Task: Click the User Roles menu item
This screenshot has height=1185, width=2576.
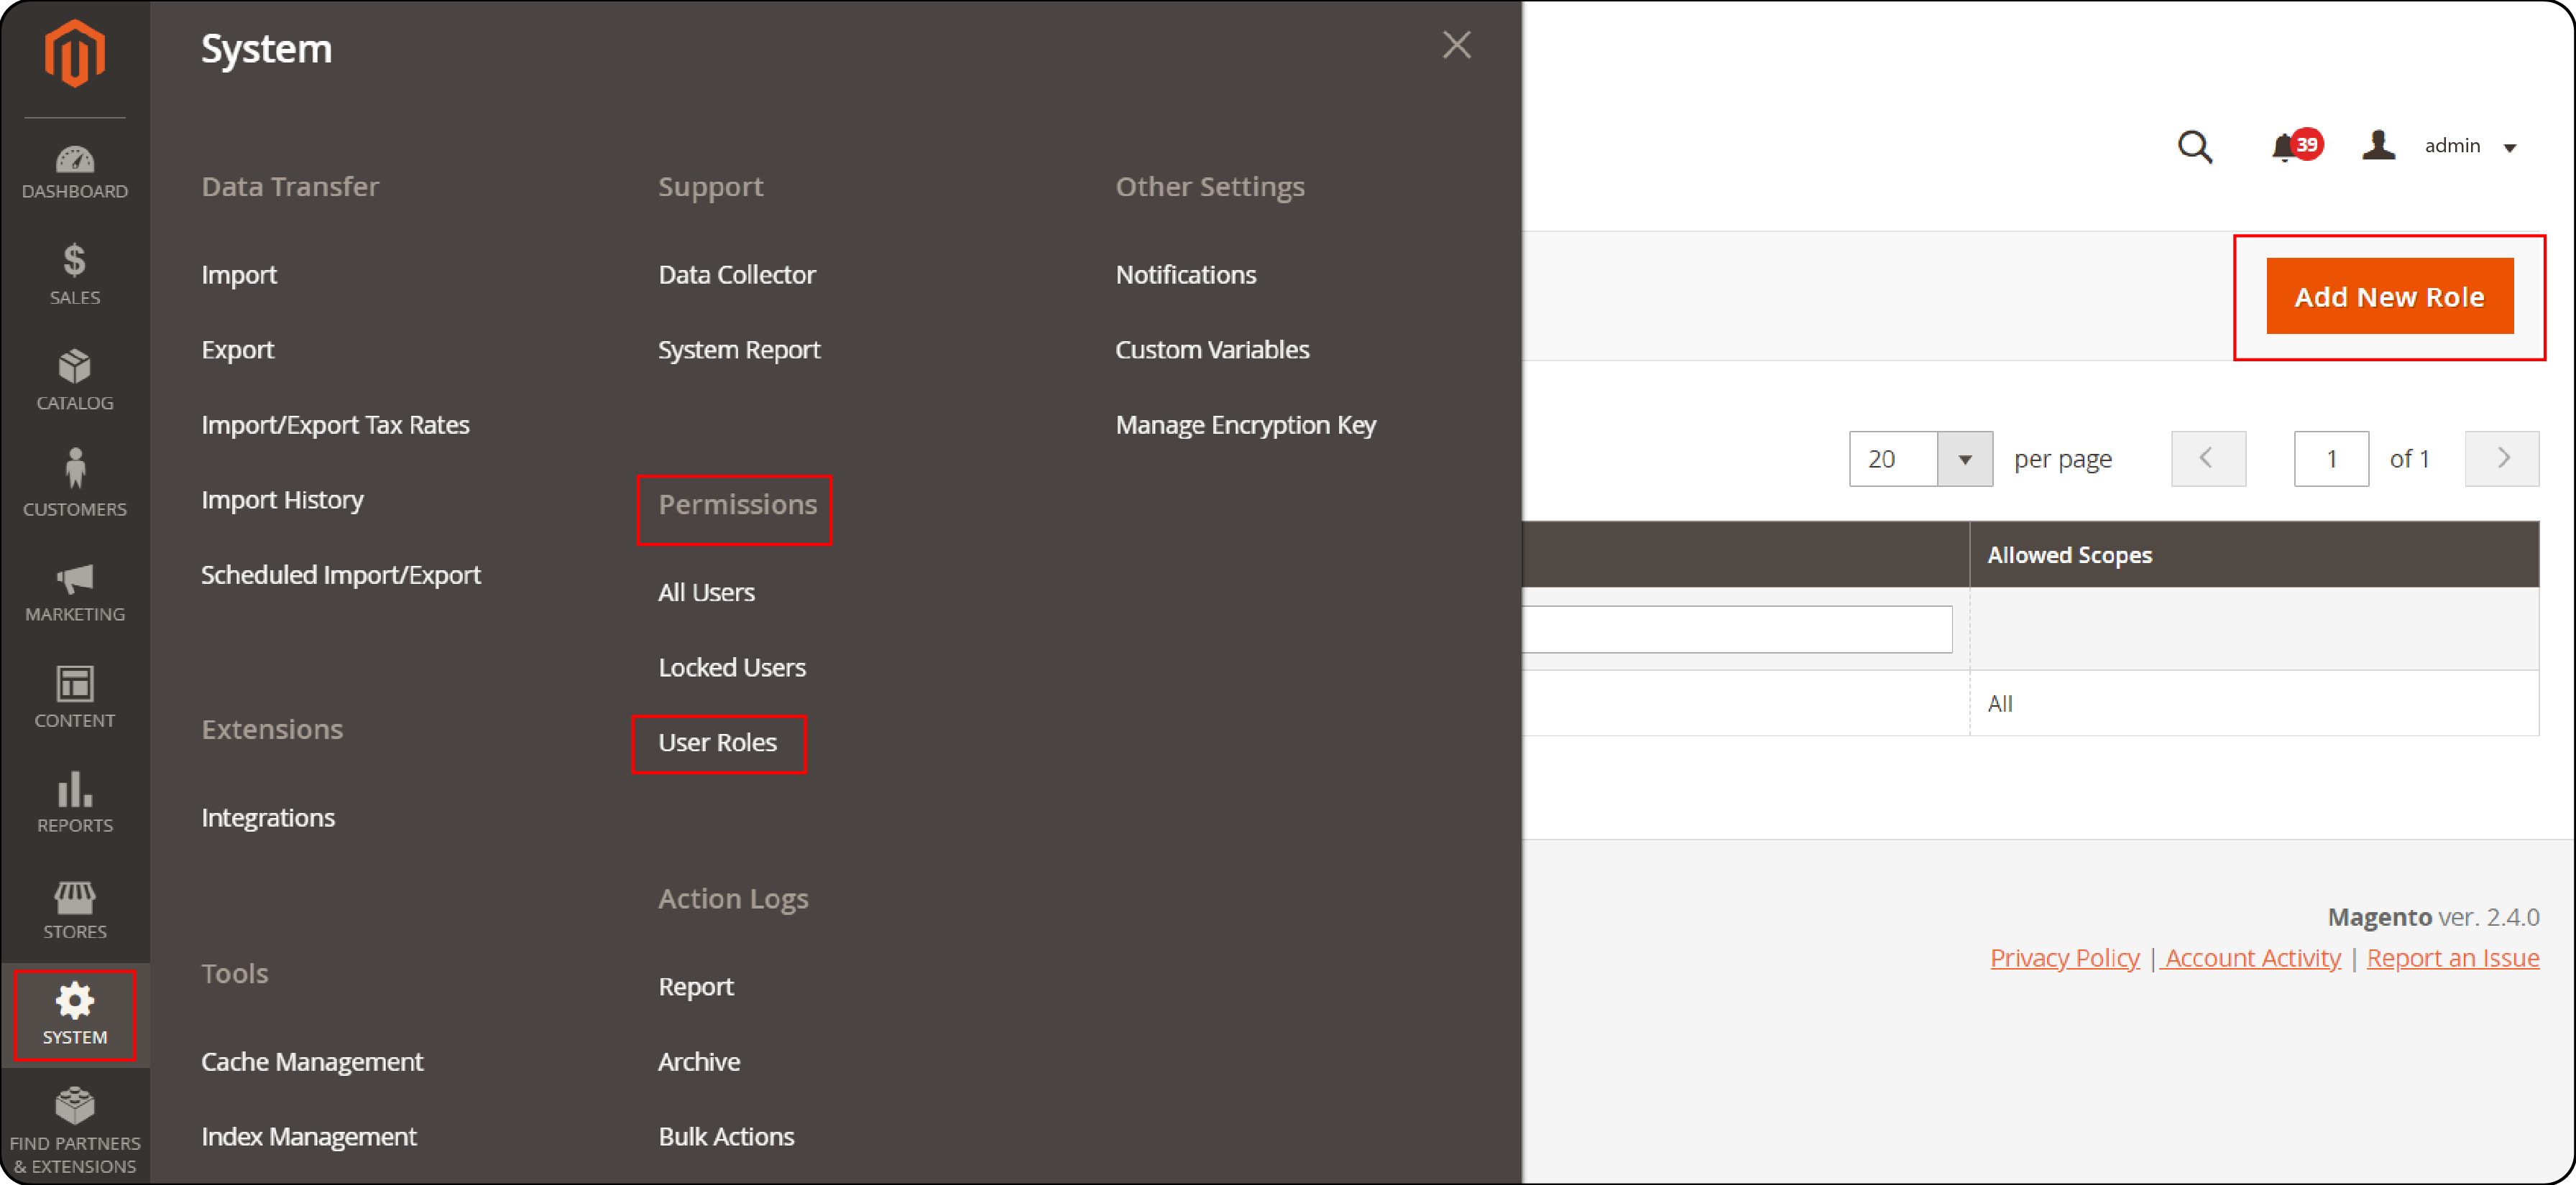Action: click(718, 742)
